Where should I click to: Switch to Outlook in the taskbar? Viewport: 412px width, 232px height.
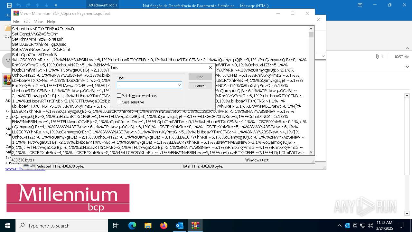click(179, 226)
